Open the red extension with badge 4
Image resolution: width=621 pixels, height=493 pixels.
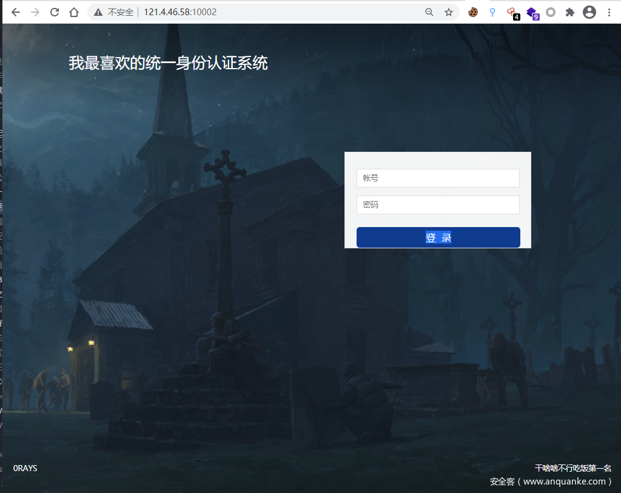[512, 13]
